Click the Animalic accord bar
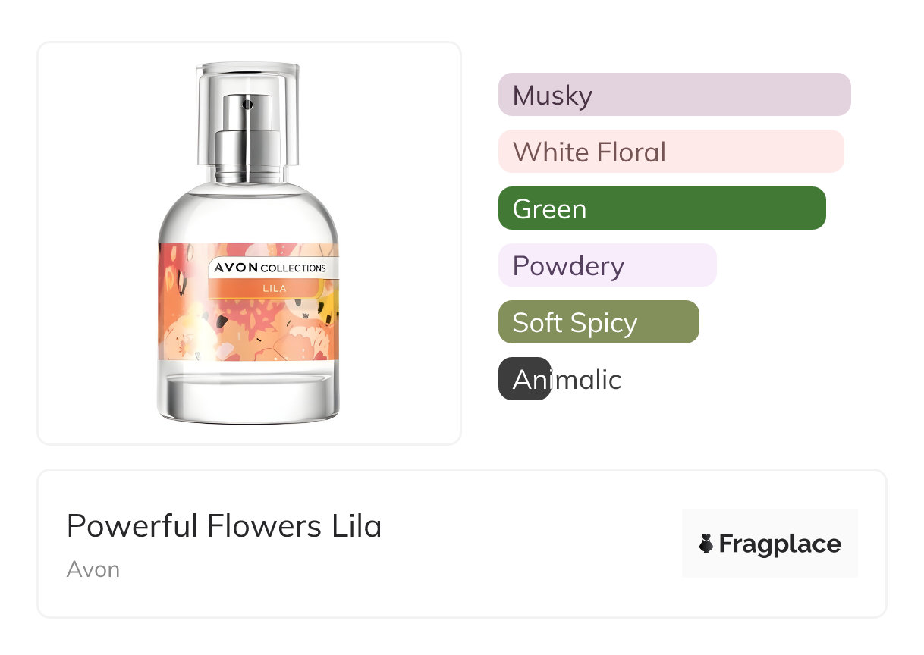 (525, 379)
